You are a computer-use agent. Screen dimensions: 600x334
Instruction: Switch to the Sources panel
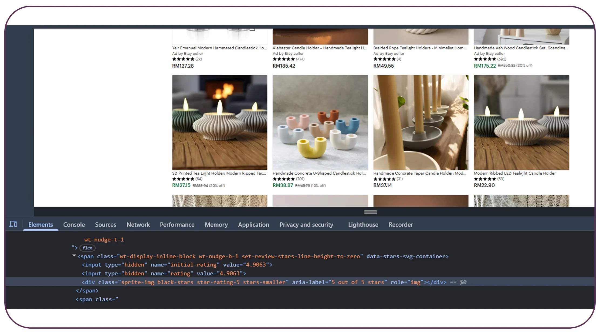click(x=105, y=224)
